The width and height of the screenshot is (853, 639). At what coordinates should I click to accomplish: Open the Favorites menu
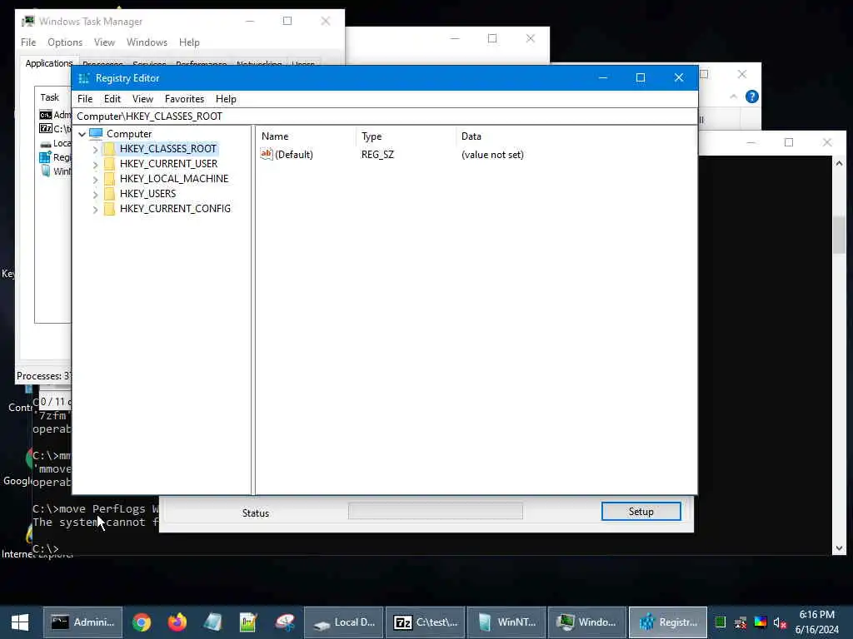tap(184, 99)
